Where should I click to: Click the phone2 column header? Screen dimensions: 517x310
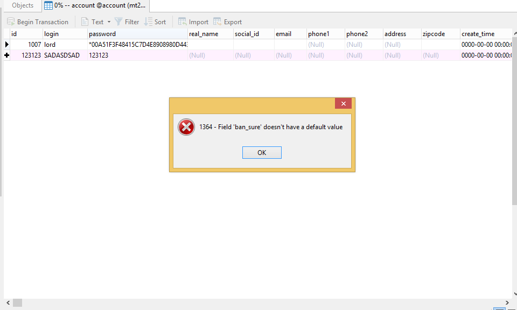(x=364, y=34)
